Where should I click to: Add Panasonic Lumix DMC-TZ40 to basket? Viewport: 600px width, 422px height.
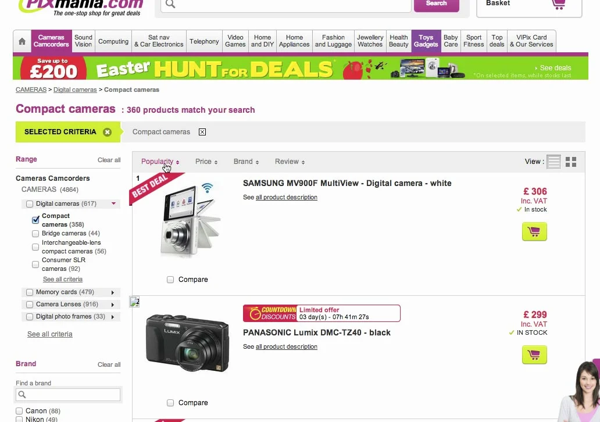(534, 355)
